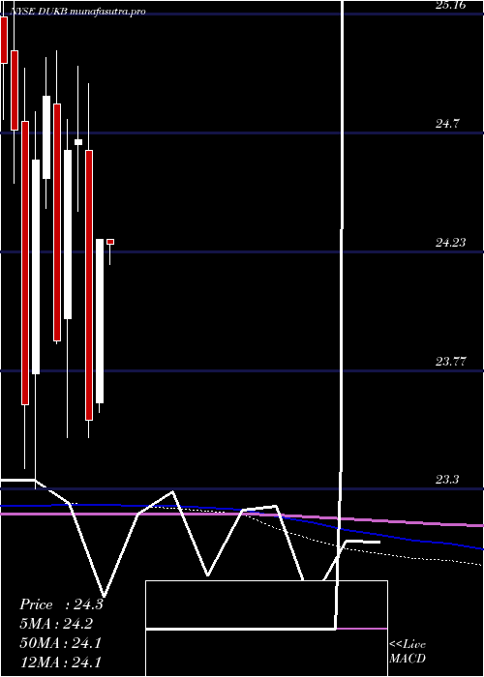Screen dimensions: 484x677
Task: Click the 24.7 price axis label
Action: coord(447,125)
